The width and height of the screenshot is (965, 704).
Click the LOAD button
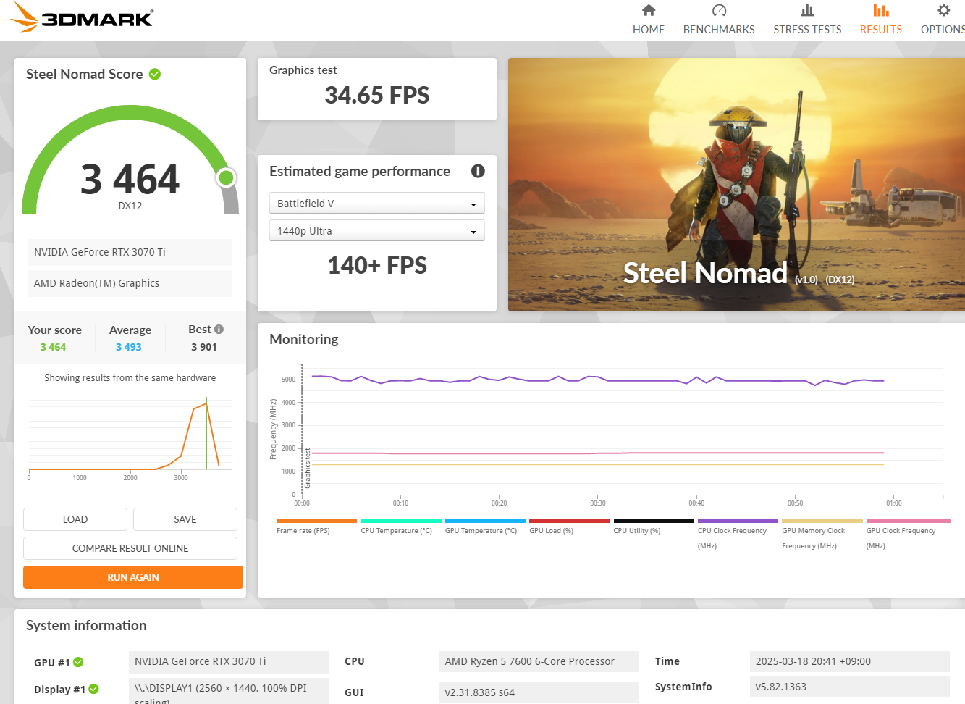(75, 519)
